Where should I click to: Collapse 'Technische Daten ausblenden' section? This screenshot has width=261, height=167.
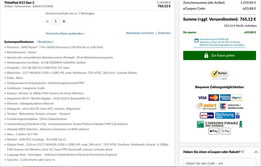tap(65, 33)
